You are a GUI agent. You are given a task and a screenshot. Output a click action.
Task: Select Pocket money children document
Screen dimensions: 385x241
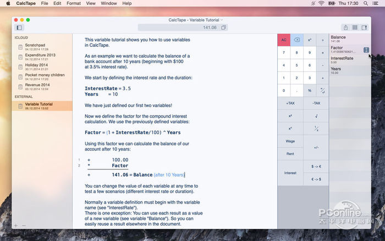click(x=42, y=76)
